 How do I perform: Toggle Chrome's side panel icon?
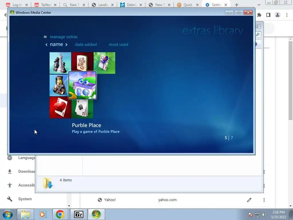pos(268,15)
